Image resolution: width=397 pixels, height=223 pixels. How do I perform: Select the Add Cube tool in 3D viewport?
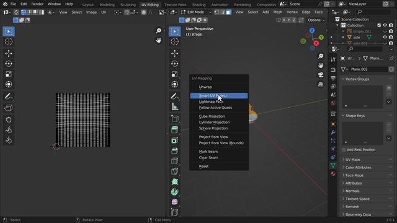[175, 118]
